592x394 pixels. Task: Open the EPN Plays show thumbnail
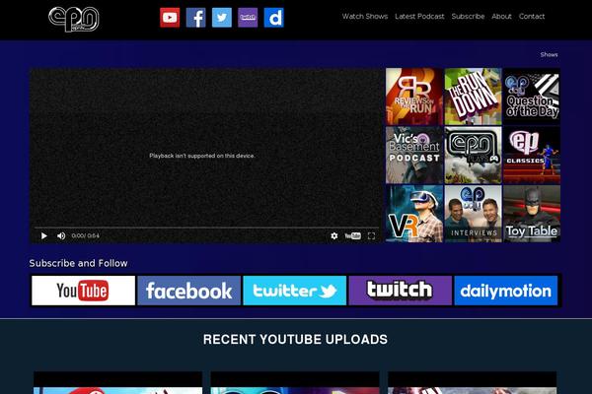pos(473,155)
